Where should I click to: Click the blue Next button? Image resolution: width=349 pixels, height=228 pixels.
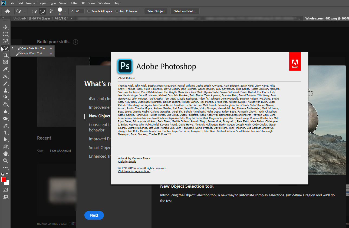click(x=94, y=215)
